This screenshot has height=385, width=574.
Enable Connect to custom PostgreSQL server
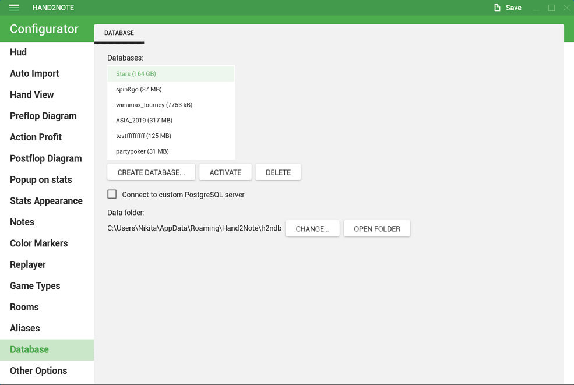pos(112,195)
